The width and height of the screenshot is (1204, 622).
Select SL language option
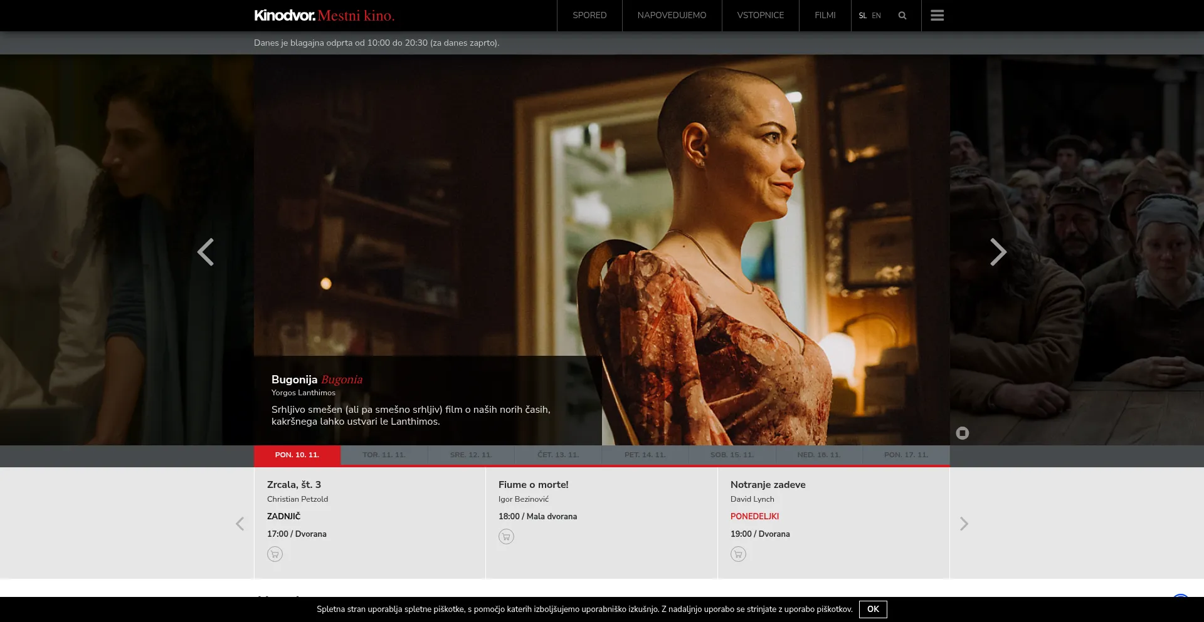click(x=862, y=16)
